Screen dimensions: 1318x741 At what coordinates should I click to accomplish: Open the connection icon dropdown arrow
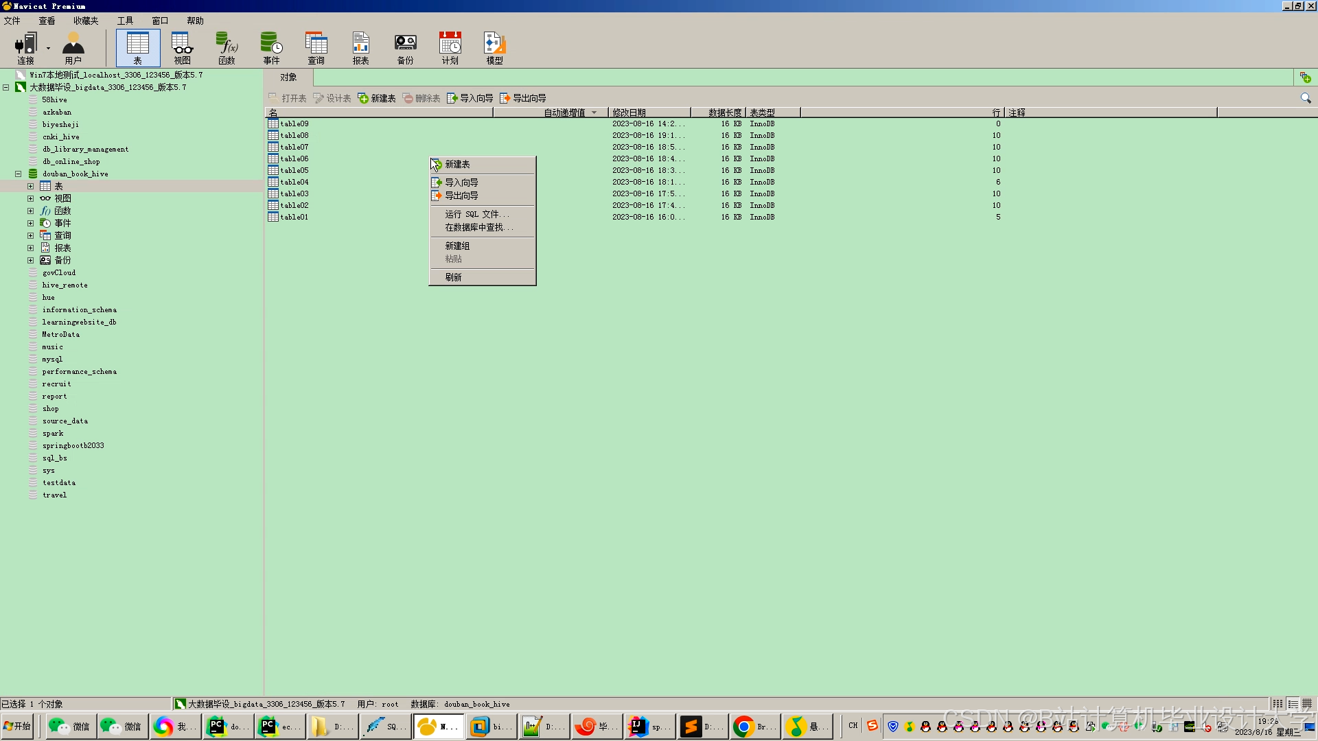pos(48,48)
